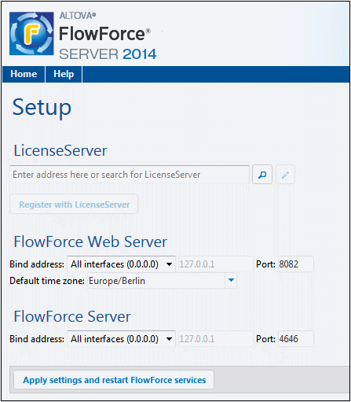The height and width of the screenshot is (402, 351).
Task: Expand FlowForce Server bind address dropdown
Action: (121, 339)
